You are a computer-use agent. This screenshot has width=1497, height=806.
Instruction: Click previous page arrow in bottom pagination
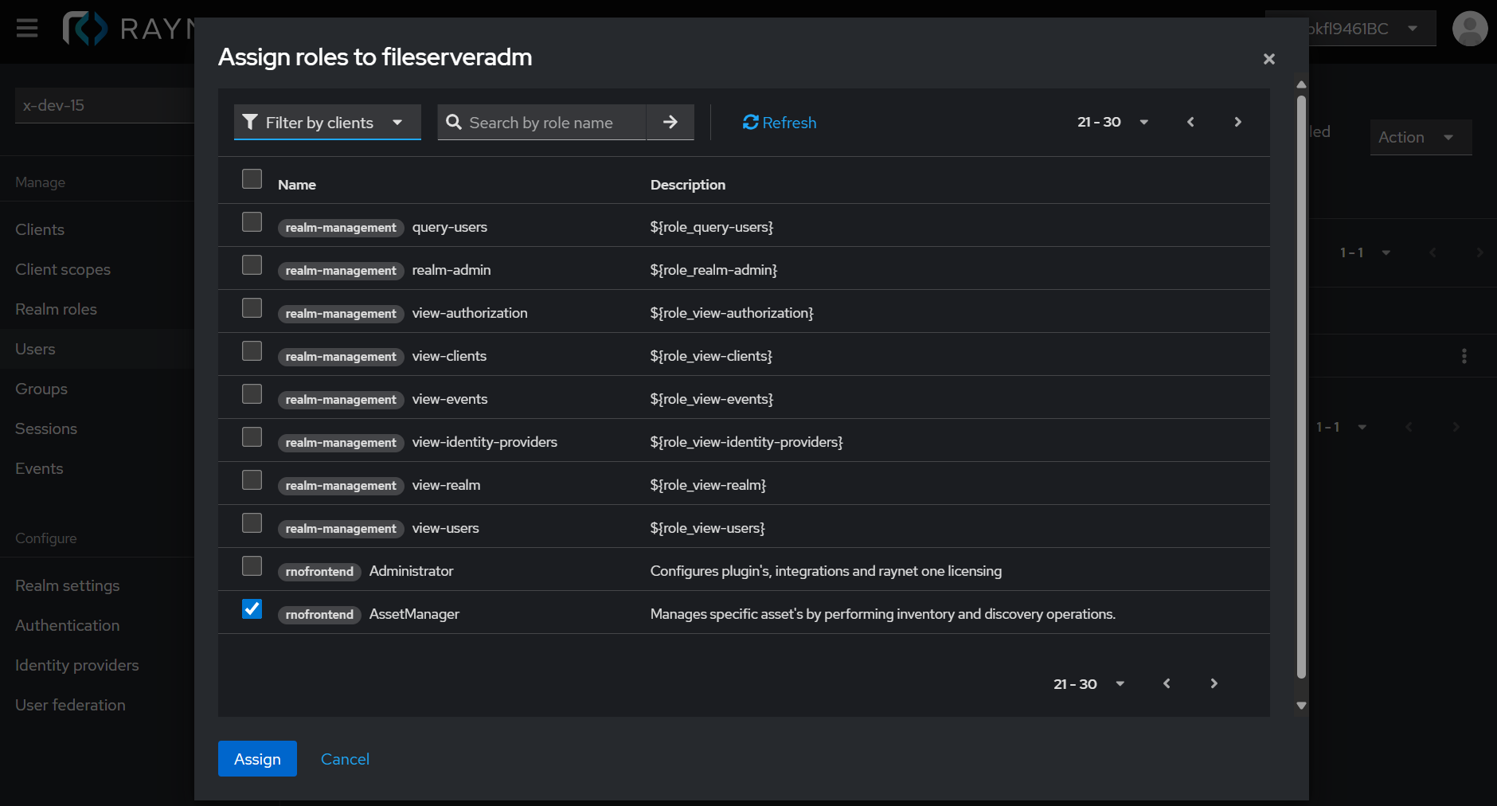click(x=1167, y=683)
